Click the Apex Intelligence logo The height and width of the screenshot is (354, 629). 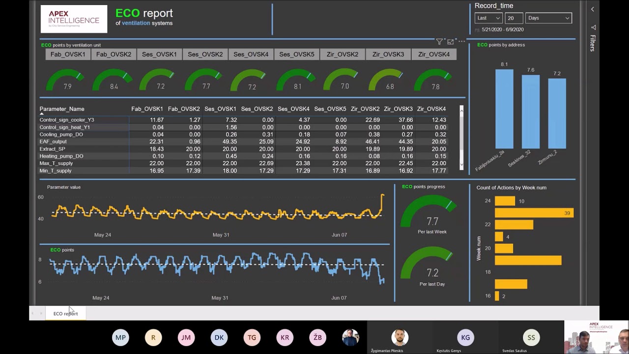click(x=74, y=19)
